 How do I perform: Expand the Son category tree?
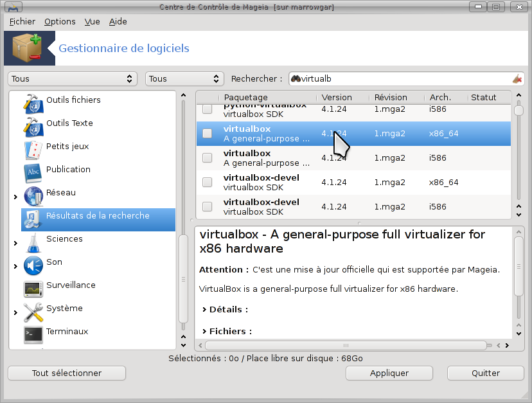[x=15, y=266]
